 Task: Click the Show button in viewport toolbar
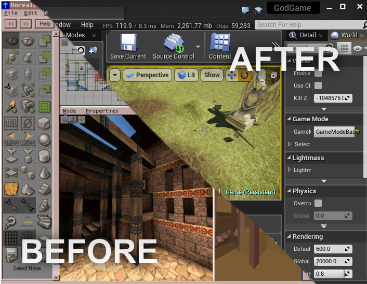[x=212, y=75]
